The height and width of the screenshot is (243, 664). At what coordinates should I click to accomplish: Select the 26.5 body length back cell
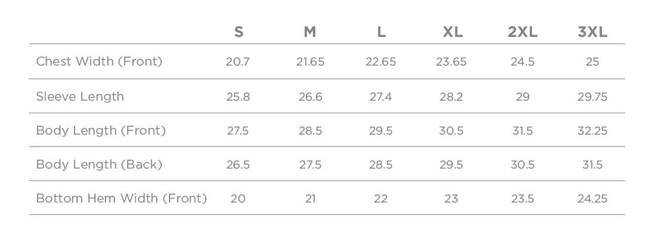click(238, 165)
